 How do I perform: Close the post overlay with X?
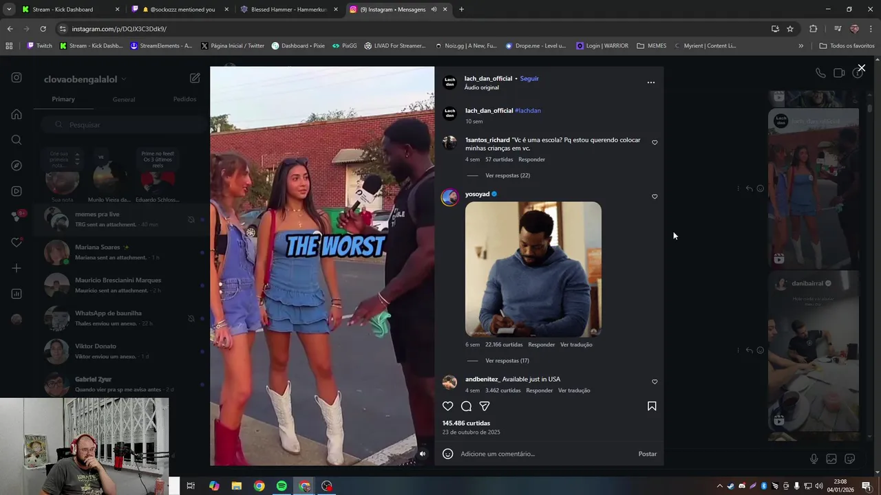(x=861, y=68)
